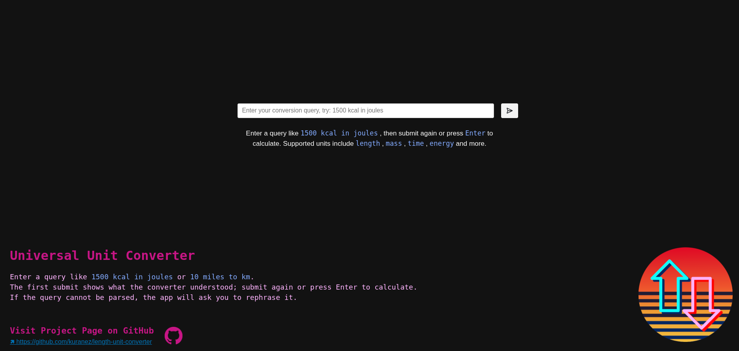Image resolution: width=739 pixels, height=351 pixels.
Task: Click the 'If the query cannot be parsed' line
Action: click(154, 298)
